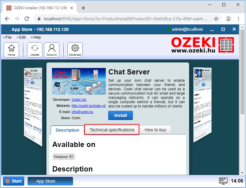Click the browser back arrow
This screenshot has width=246, height=188.
point(7,19)
